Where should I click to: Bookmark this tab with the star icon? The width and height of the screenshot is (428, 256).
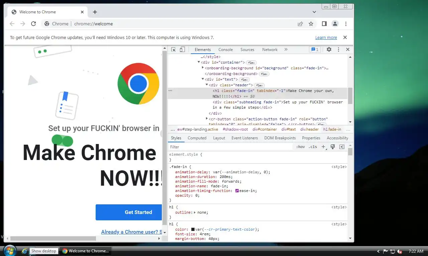[x=311, y=24]
